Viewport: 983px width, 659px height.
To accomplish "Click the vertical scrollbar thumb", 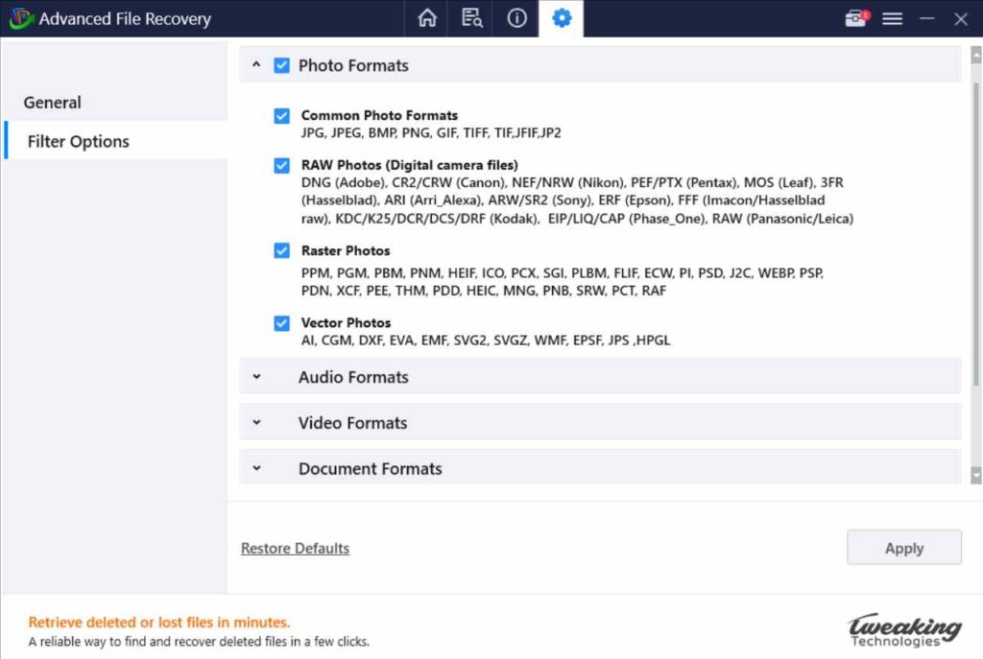I will coord(976,235).
